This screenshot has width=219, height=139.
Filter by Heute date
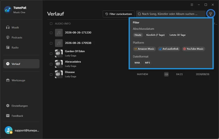tap(138, 35)
